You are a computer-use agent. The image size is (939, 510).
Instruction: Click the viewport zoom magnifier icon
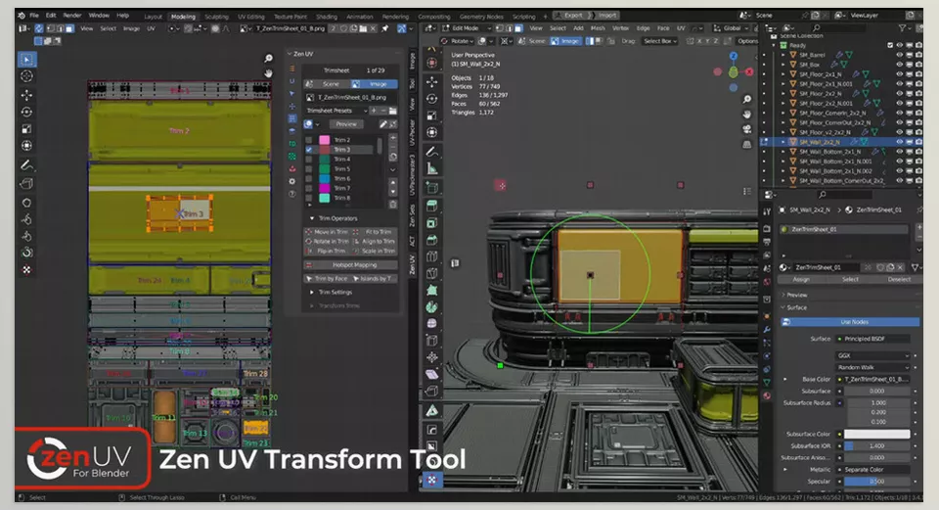point(746,99)
